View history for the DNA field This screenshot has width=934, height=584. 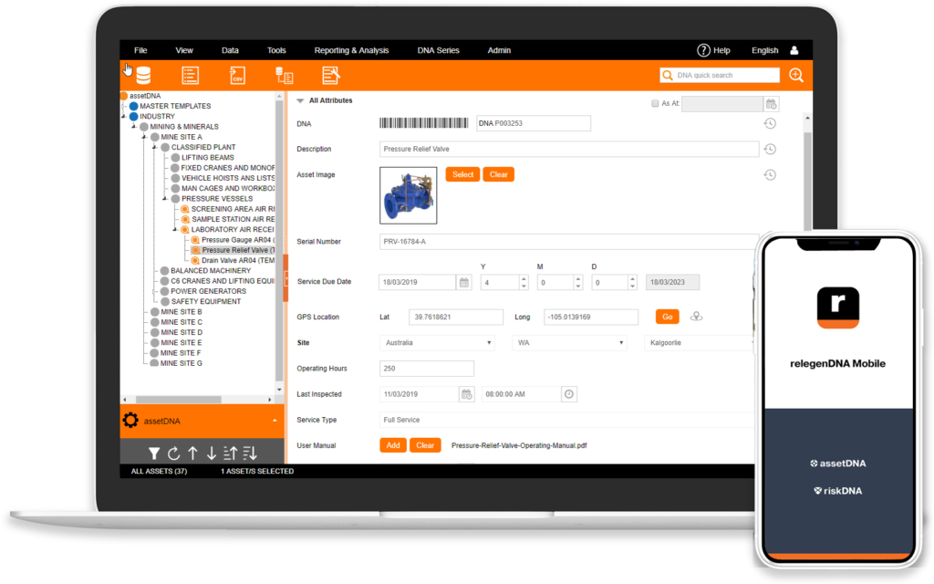point(770,123)
